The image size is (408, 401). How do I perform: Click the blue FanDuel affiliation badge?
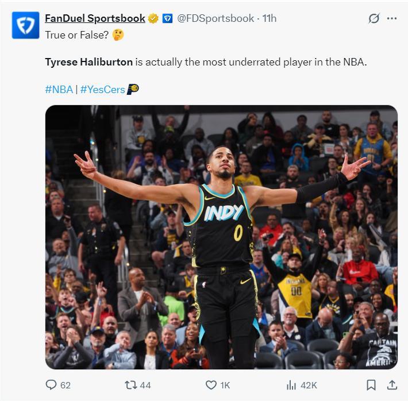[167, 19]
